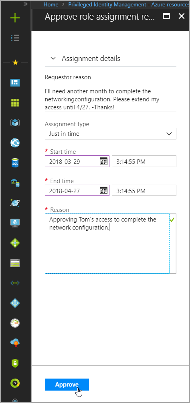Open the End time calendar picker
Screen dimensions: 190x403
103,191
